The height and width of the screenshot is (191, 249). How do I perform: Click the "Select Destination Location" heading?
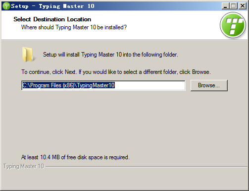(52, 19)
